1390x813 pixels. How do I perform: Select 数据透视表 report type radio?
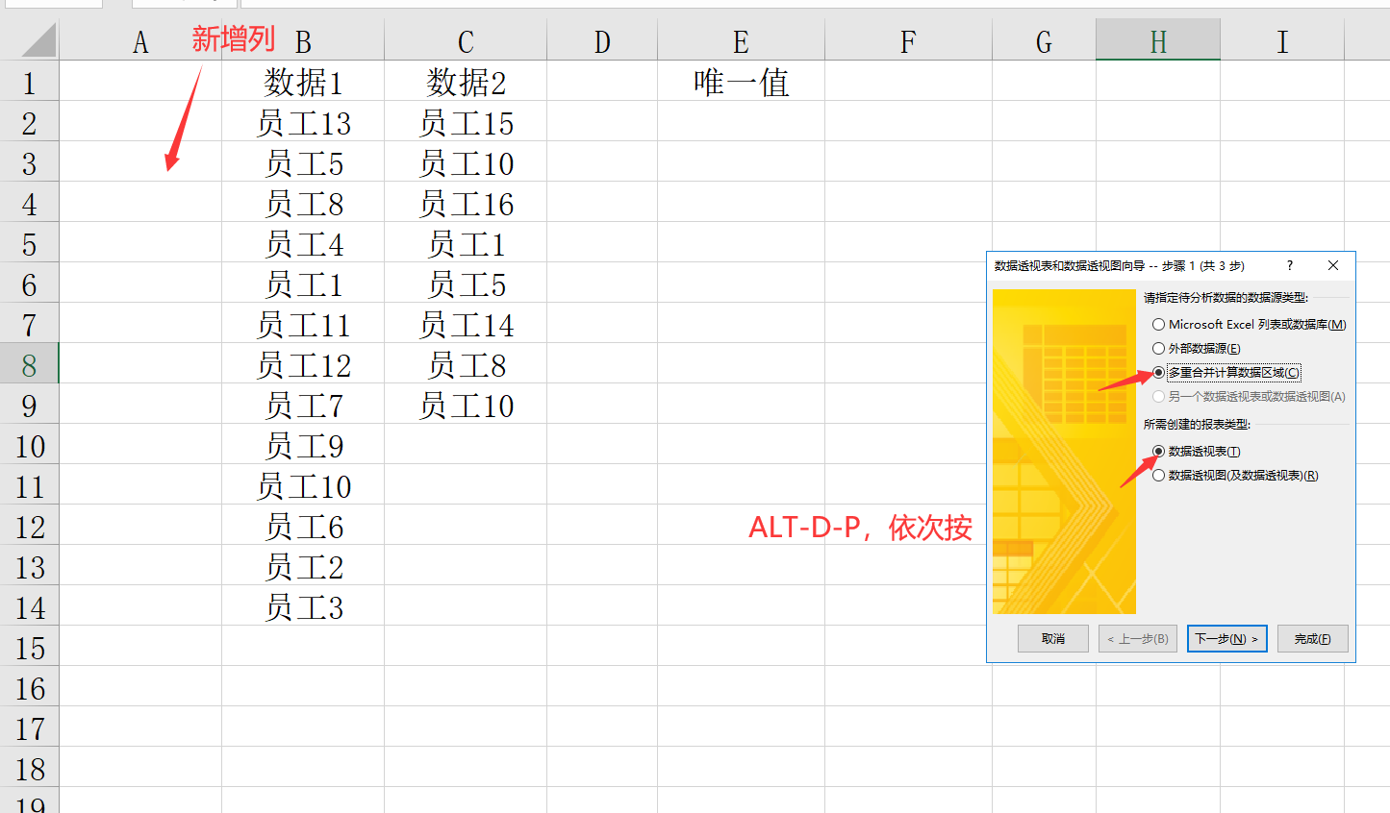click(x=1197, y=452)
